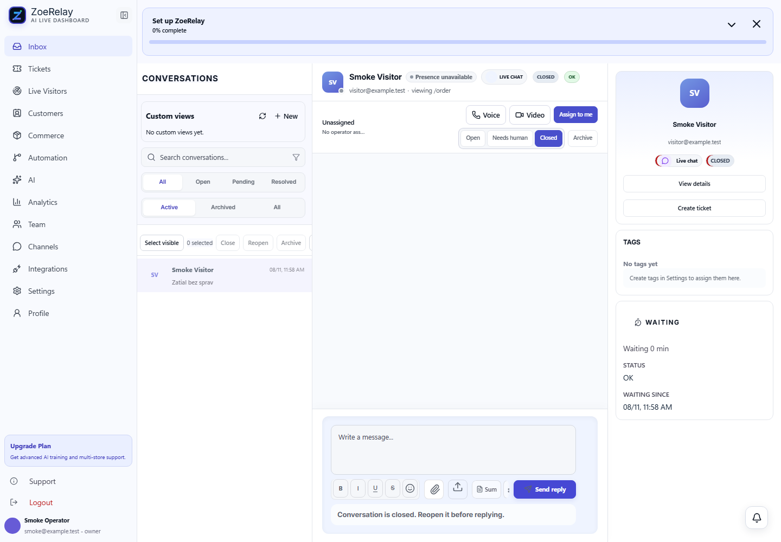Add a New custom view

286,116
